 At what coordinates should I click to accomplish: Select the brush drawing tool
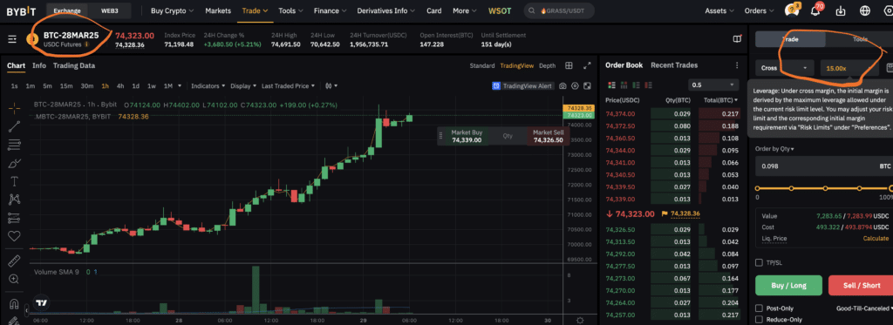click(14, 163)
